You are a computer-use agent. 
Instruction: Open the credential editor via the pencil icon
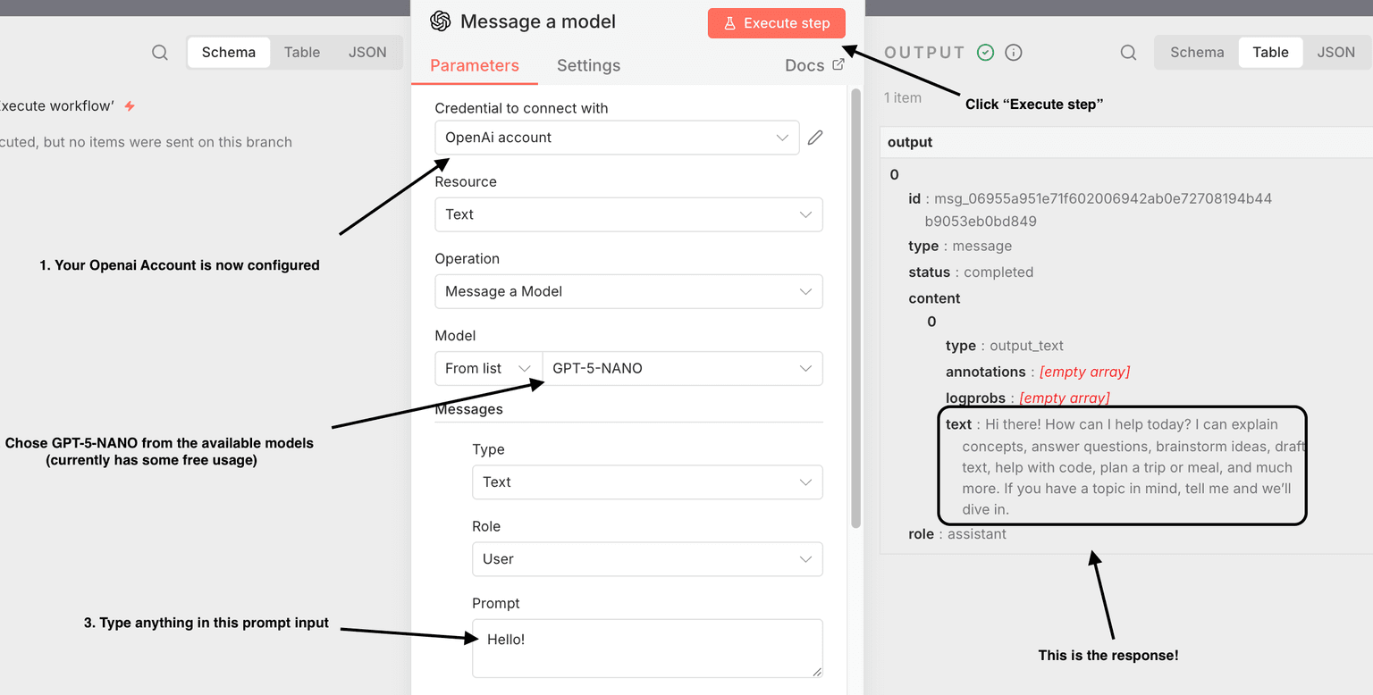click(x=815, y=137)
